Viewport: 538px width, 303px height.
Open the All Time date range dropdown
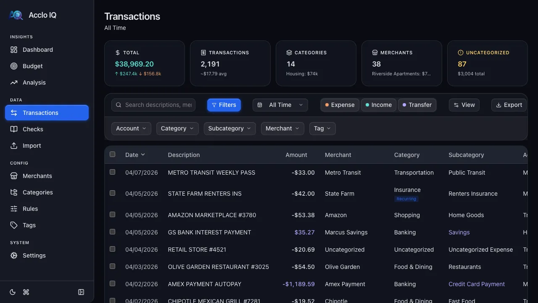(280, 105)
